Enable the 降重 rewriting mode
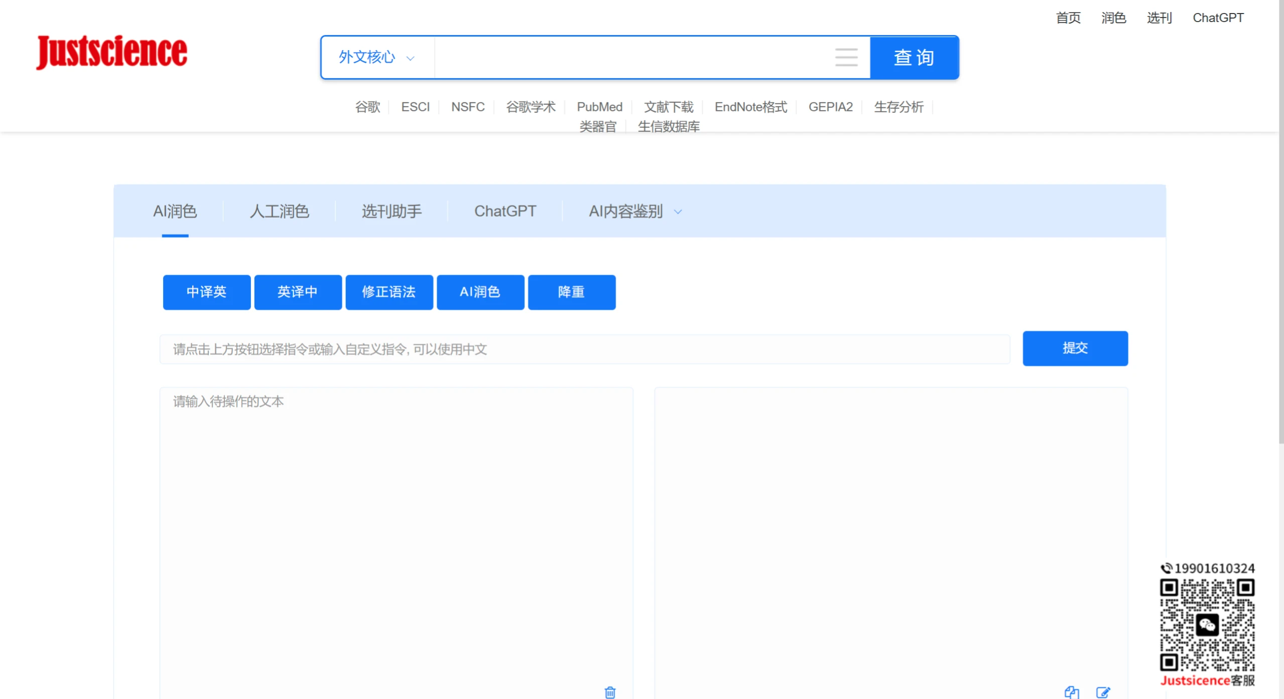1284x699 pixels. [571, 292]
